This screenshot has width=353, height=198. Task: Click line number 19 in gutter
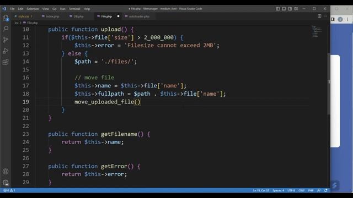[x=26, y=102]
